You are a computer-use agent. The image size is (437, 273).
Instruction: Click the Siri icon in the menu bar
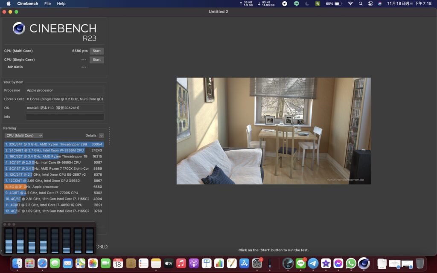click(x=379, y=3)
